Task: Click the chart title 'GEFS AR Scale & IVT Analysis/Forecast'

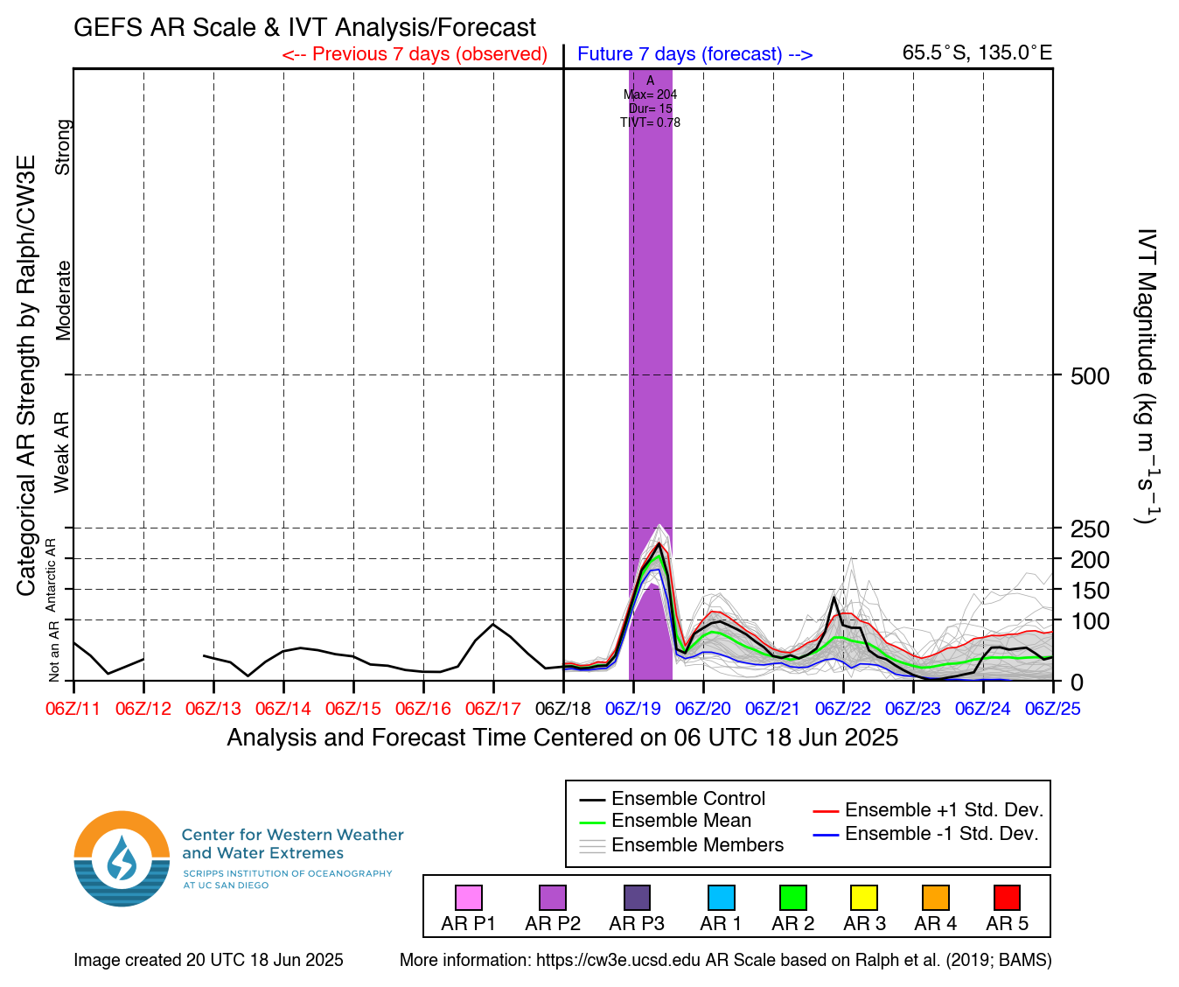Action: point(305,28)
